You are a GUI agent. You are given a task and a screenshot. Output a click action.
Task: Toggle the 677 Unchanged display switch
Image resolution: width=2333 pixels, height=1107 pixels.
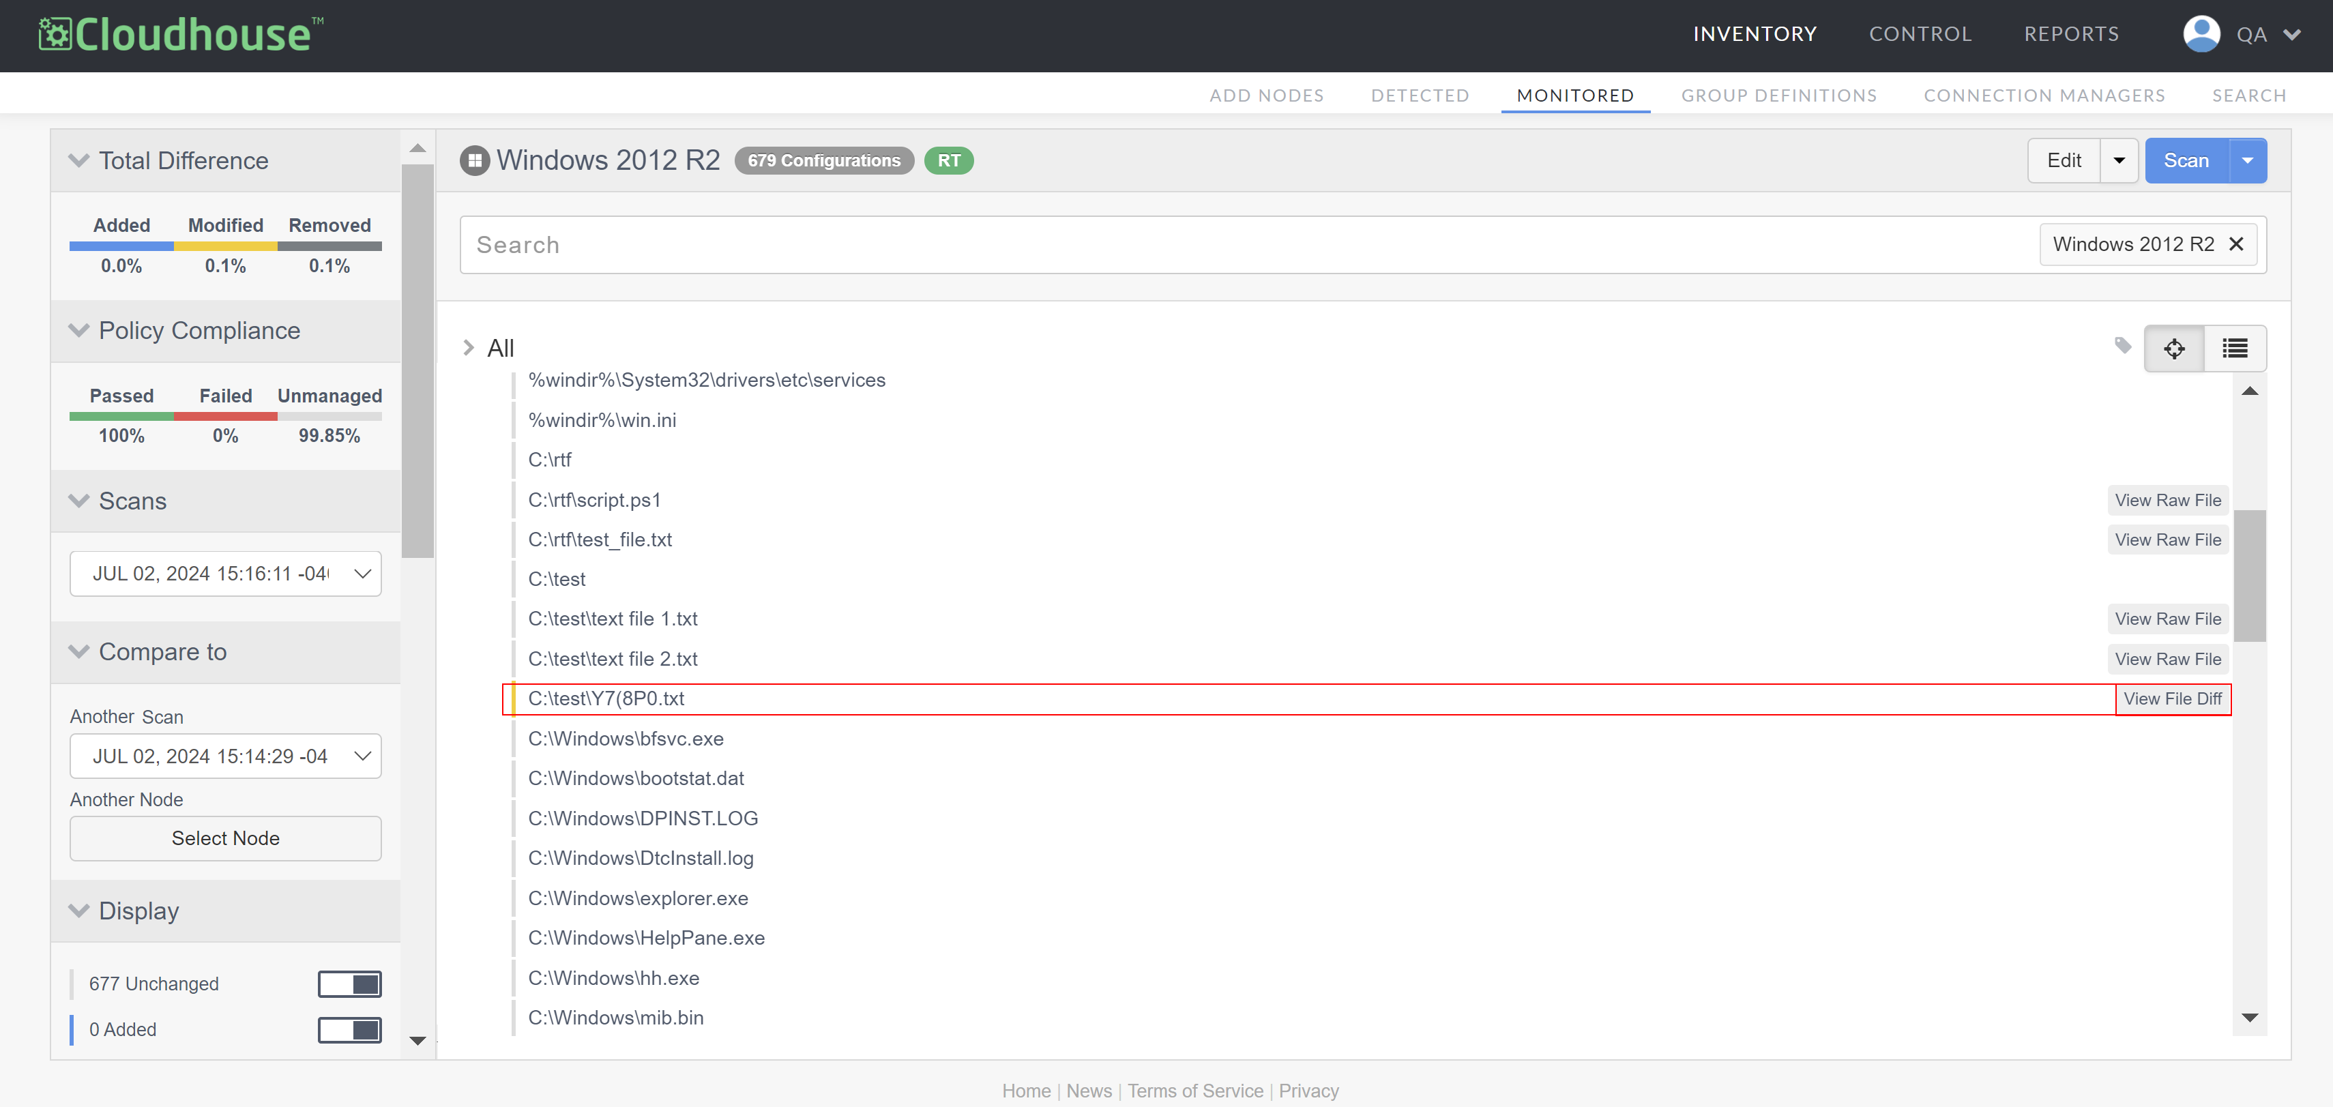pyautogui.click(x=349, y=984)
